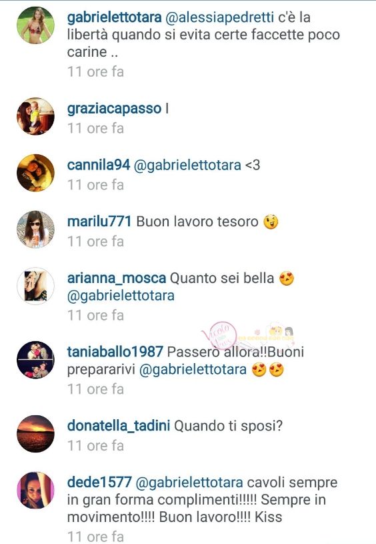The image size is (376, 544).
Task: Open the @alessiapedretti mention
Action: point(220,17)
